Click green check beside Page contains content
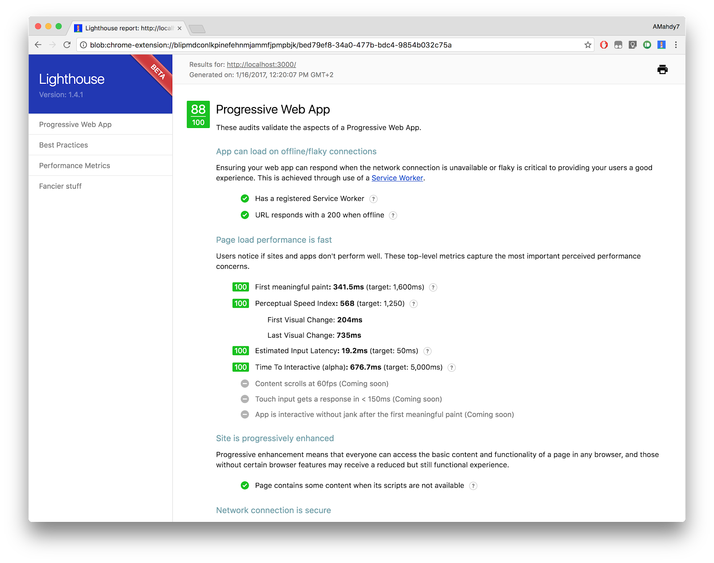The width and height of the screenshot is (714, 563). click(x=245, y=485)
